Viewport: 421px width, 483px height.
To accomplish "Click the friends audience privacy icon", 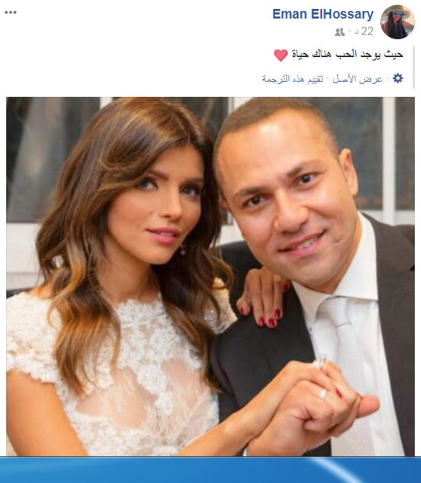I will tap(340, 32).
